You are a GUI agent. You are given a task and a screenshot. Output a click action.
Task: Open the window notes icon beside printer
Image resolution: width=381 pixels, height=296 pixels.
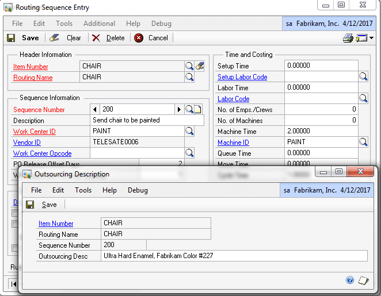pos(361,38)
